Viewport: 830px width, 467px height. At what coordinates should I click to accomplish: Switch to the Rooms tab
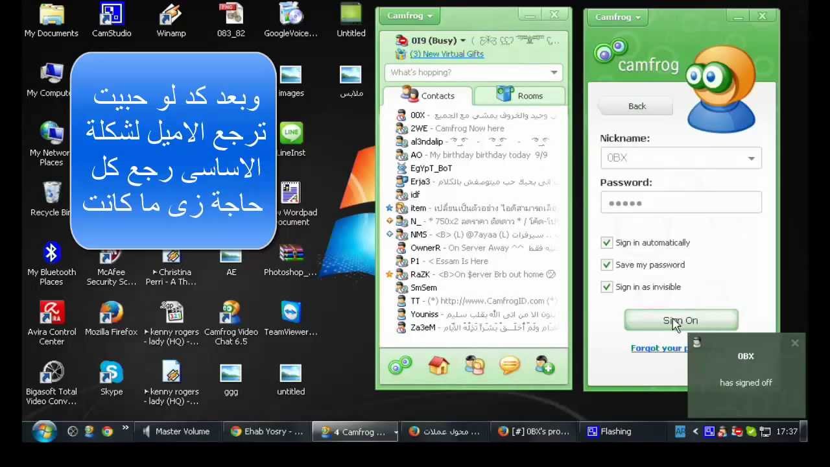[x=520, y=95]
